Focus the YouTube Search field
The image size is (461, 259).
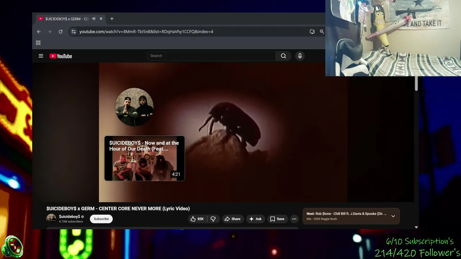tap(211, 56)
